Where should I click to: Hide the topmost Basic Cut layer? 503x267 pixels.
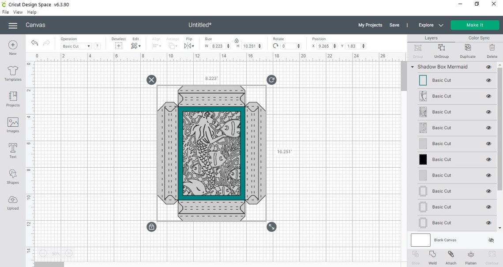(x=488, y=80)
